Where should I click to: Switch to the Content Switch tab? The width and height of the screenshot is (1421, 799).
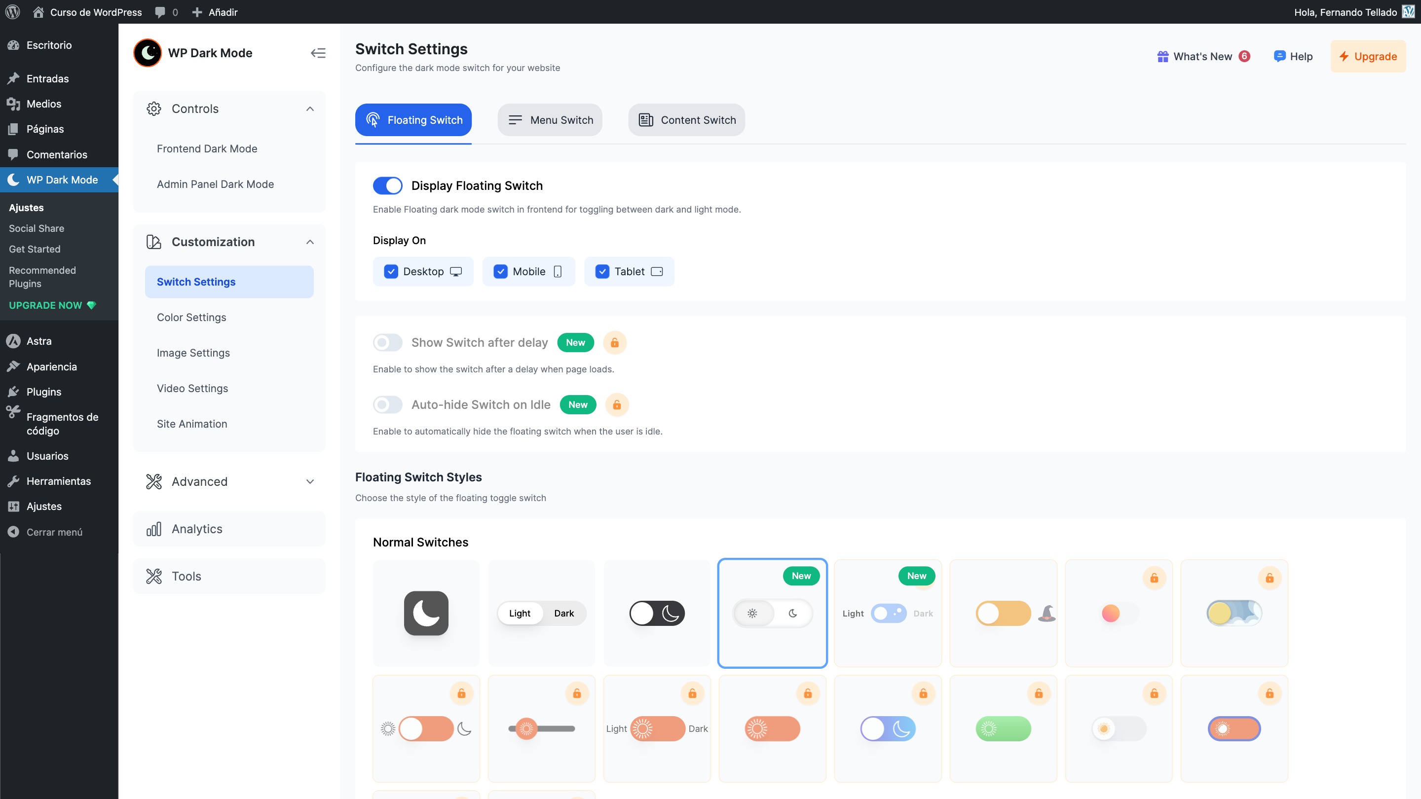(686, 120)
